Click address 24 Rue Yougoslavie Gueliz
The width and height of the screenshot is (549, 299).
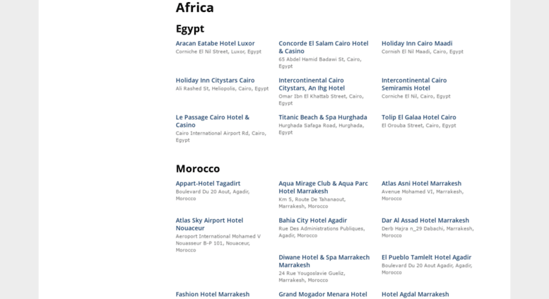tap(312, 276)
